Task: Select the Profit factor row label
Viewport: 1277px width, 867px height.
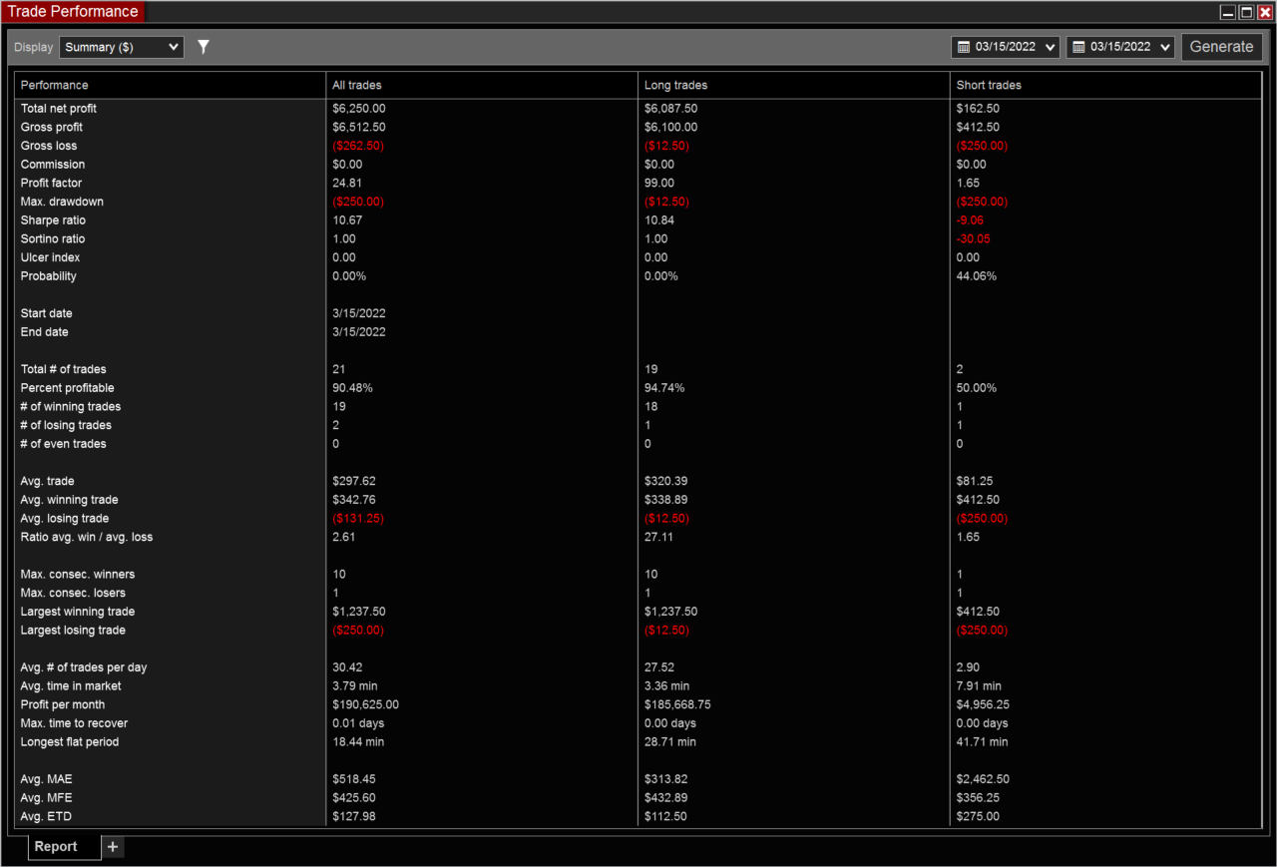Action: coord(52,183)
